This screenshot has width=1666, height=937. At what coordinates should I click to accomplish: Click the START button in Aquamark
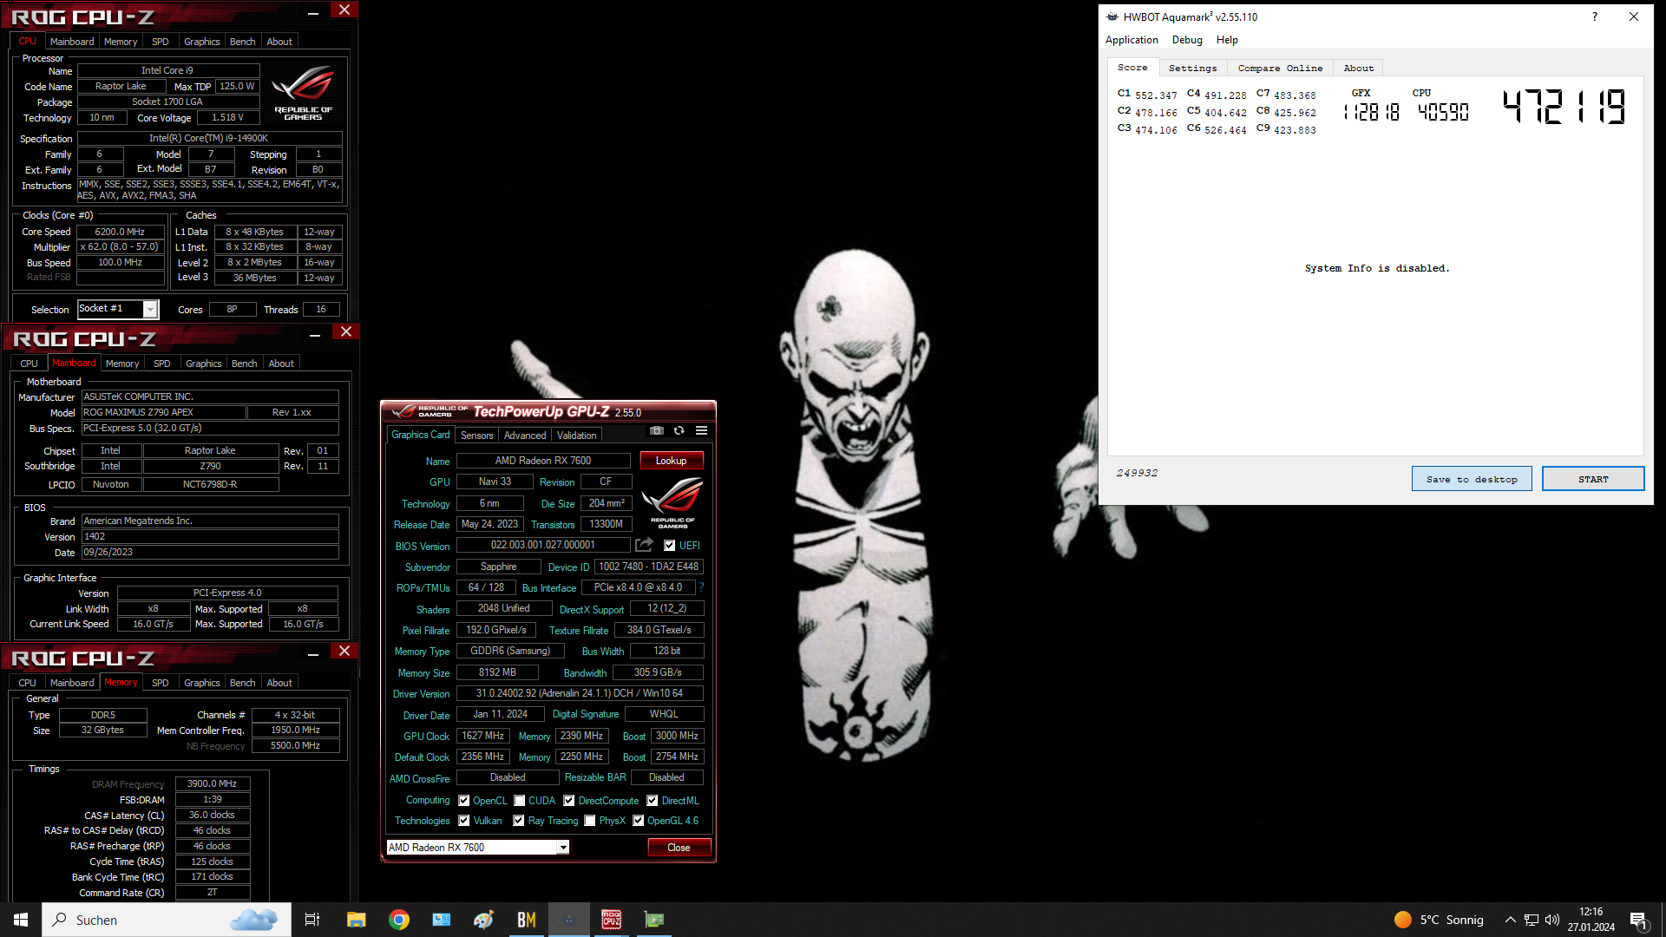(1593, 479)
